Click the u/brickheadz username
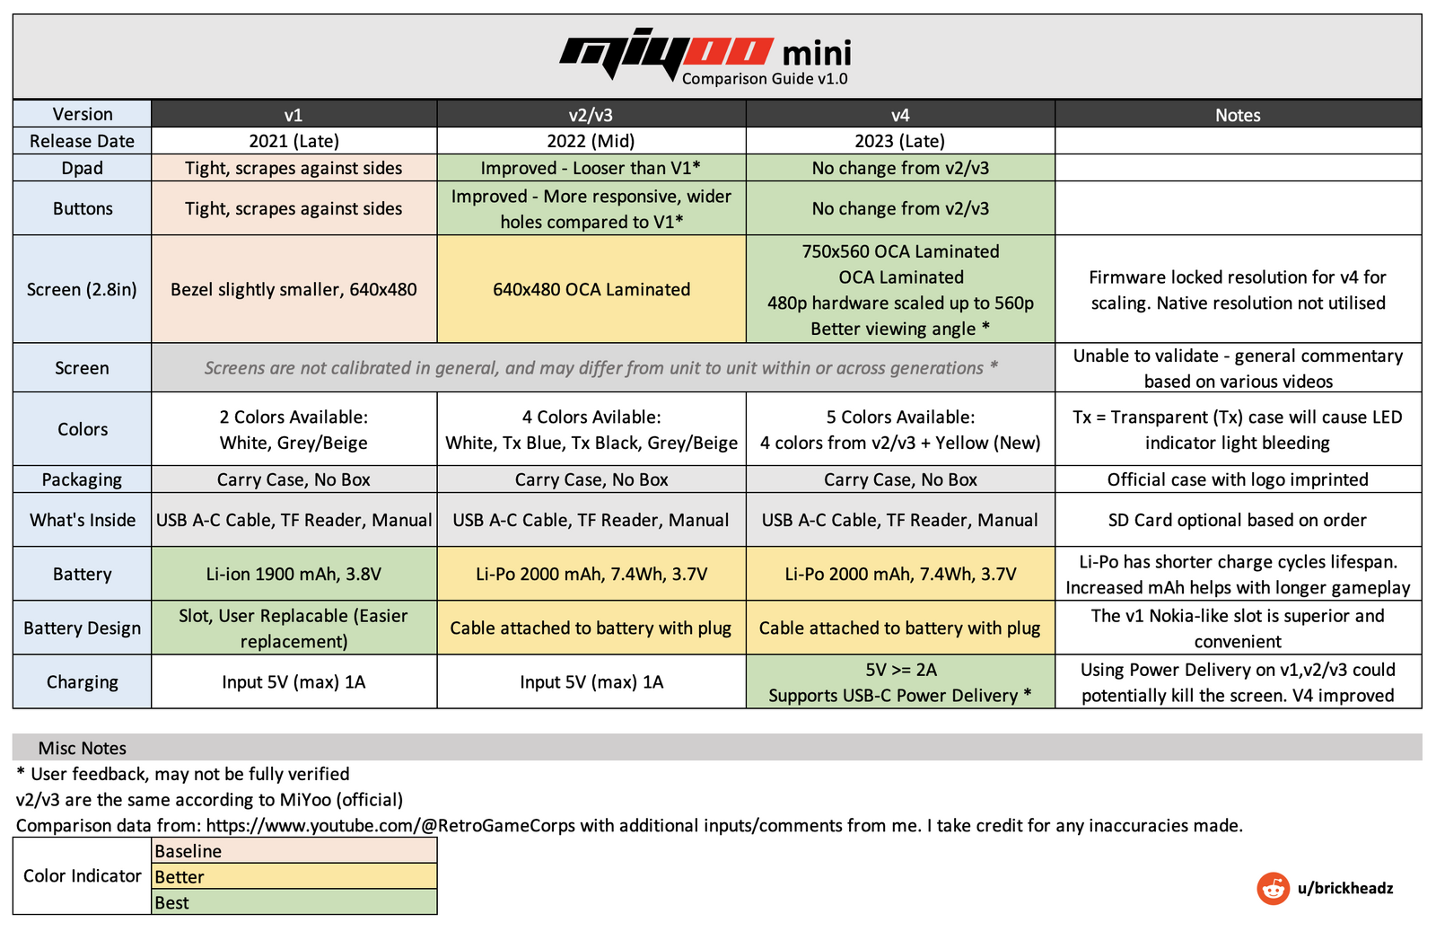 [x=1345, y=888]
